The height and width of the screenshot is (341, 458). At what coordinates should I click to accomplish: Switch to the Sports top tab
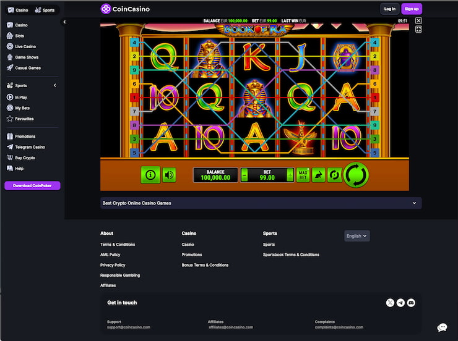tap(45, 10)
